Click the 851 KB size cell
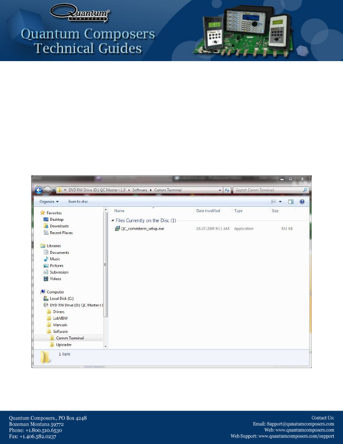This screenshot has width=343, height=444. (x=287, y=229)
